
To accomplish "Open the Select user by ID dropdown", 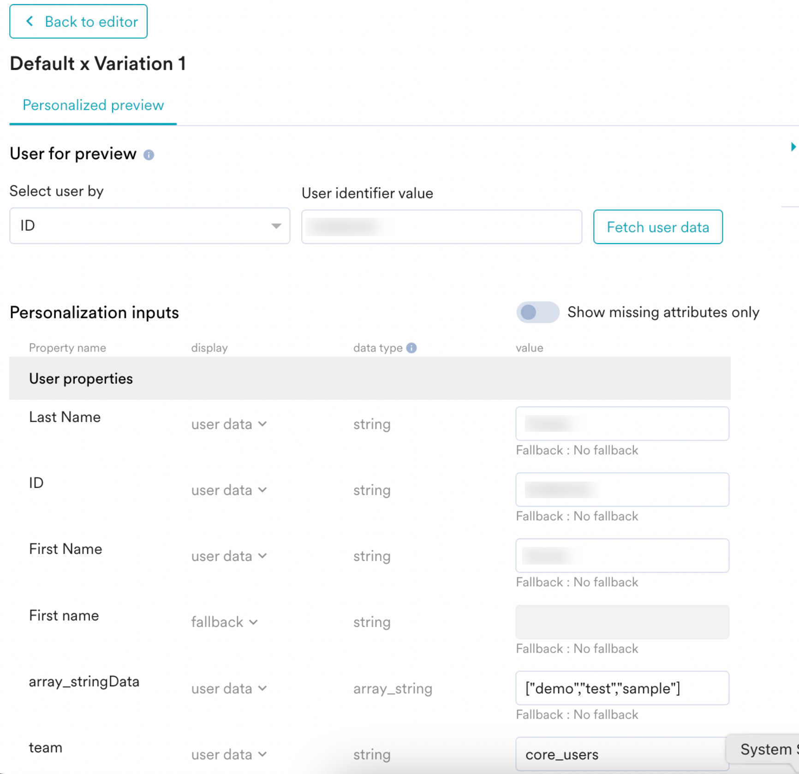I will tap(149, 226).
